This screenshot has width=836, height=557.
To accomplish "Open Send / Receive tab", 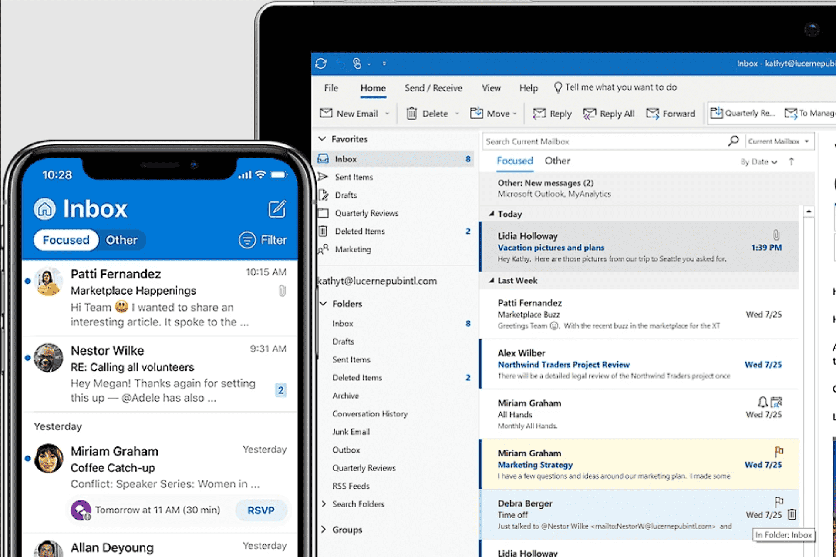I will pyautogui.click(x=433, y=88).
